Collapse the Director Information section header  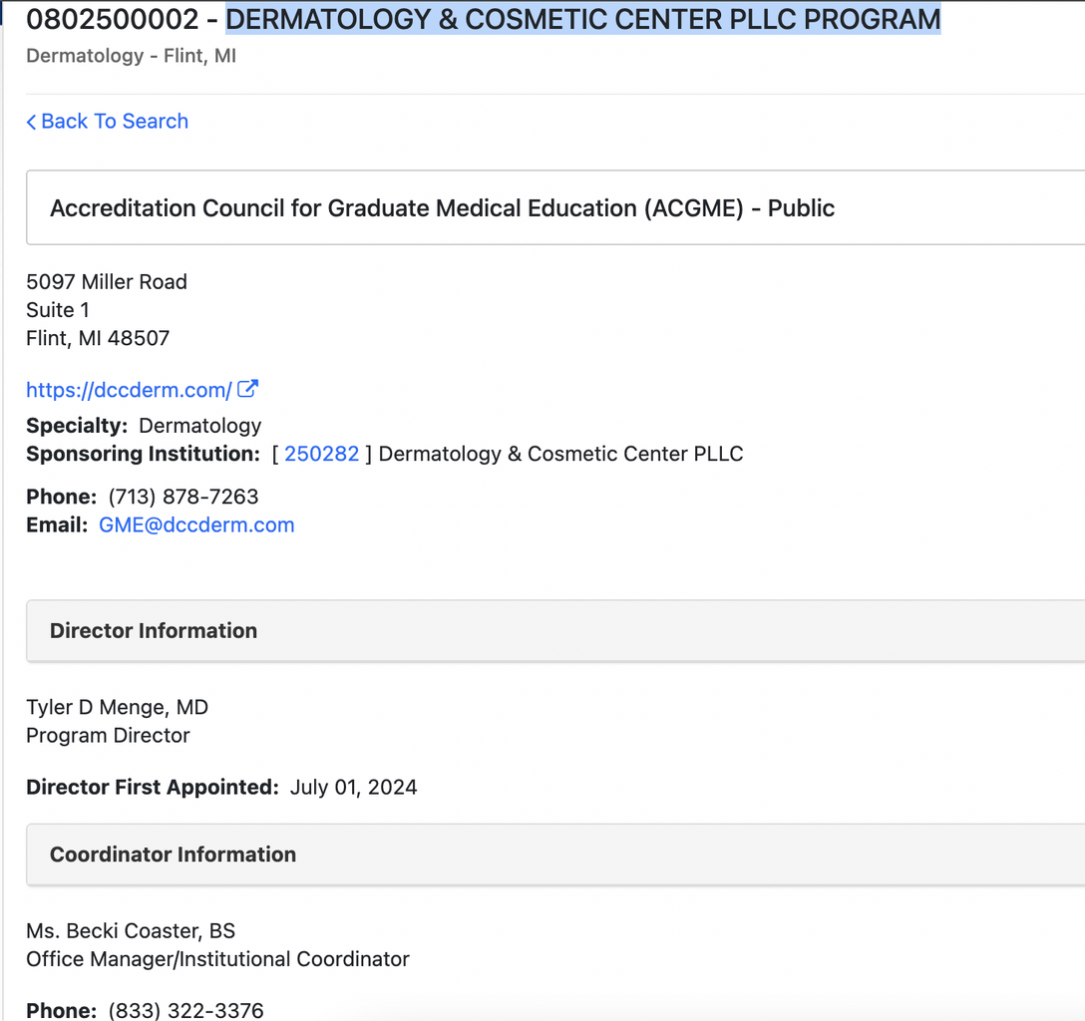[154, 630]
